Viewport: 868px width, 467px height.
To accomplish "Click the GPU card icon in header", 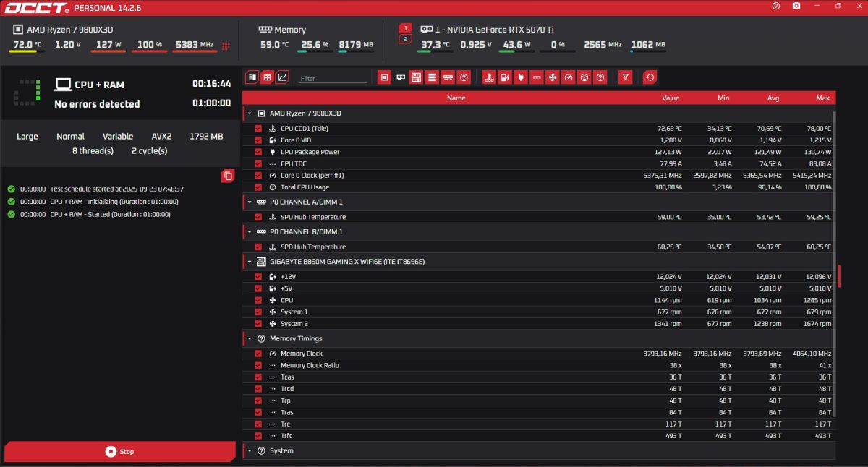I will click(427, 30).
